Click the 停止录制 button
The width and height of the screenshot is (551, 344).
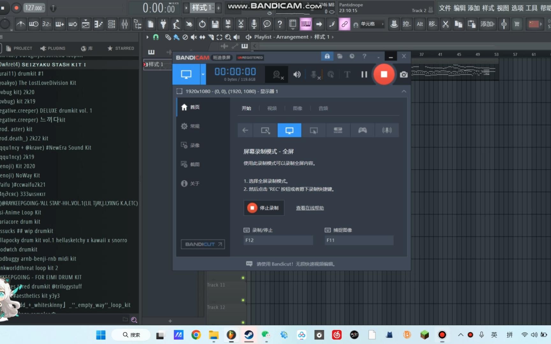click(264, 208)
